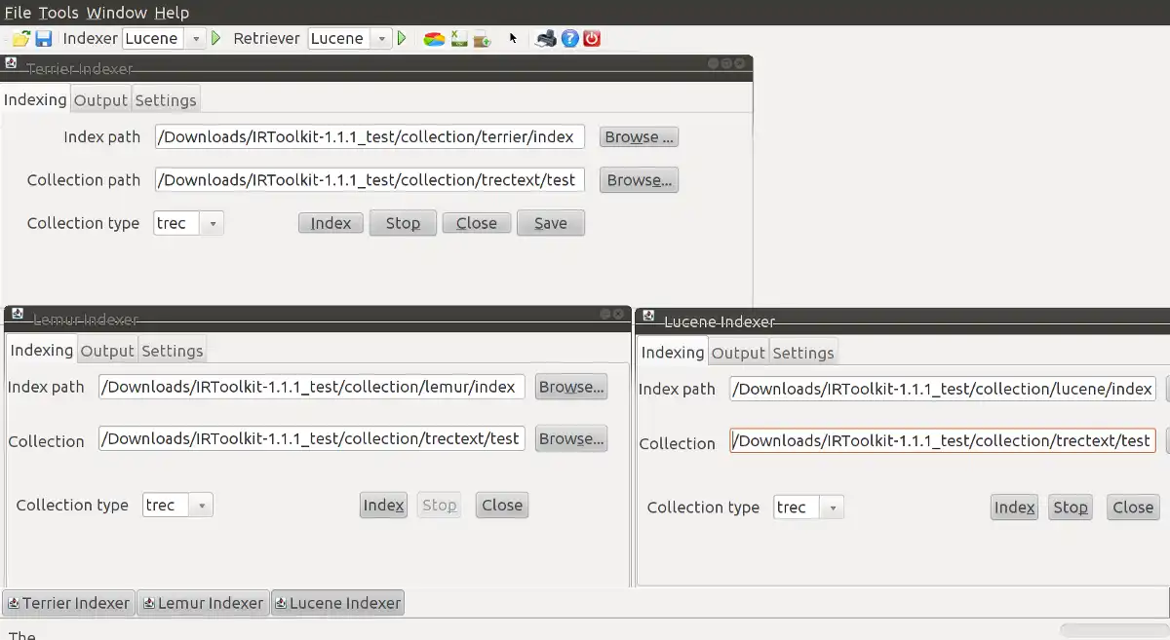Screen dimensions: 1170x640
Task: Click Close button in Lemur Indexer
Action: point(502,505)
